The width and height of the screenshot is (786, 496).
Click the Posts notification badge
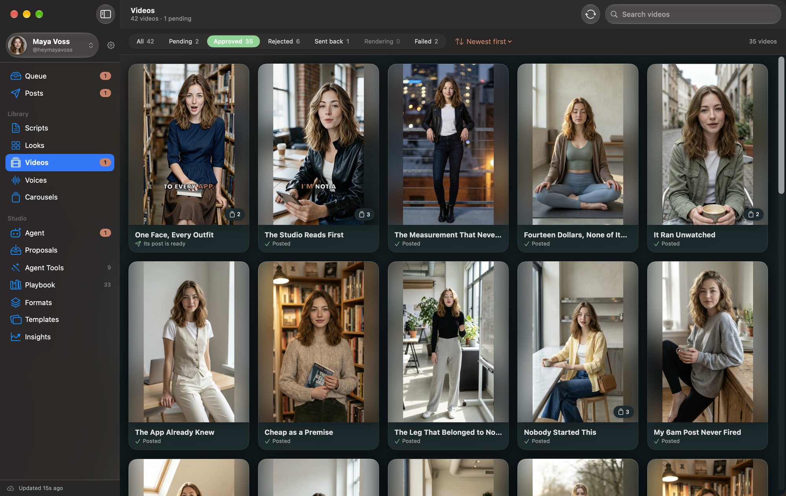pos(105,93)
